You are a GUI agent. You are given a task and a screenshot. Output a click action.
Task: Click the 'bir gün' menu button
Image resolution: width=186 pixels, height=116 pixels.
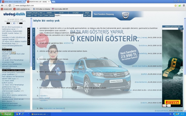pos(35,13)
